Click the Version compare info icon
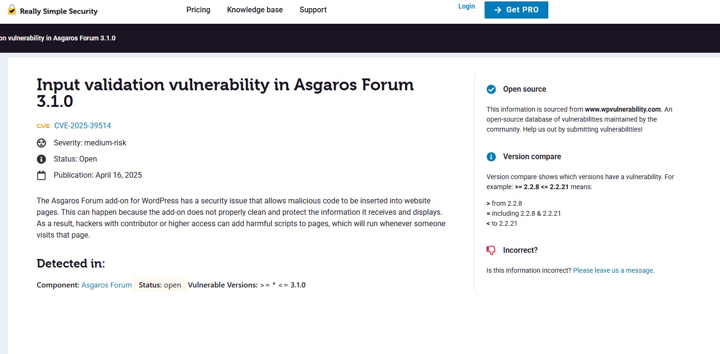This screenshot has width=720, height=354. pyautogui.click(x=491, y=157)
